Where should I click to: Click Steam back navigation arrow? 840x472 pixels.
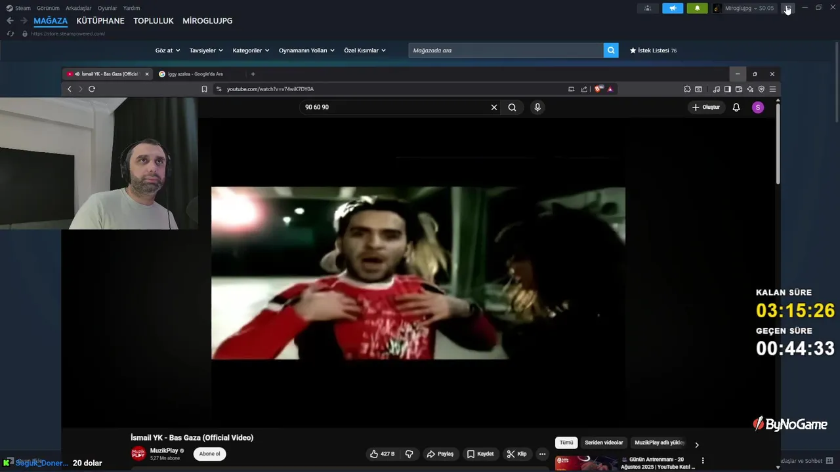click(10, 21)
